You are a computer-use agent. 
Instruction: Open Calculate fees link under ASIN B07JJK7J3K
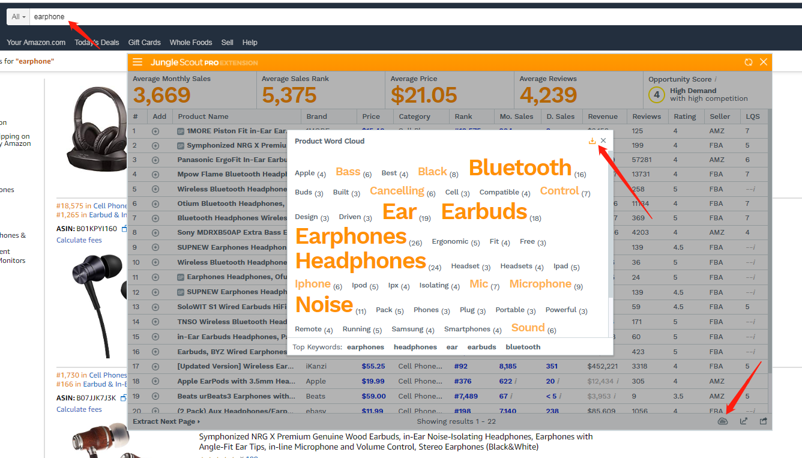[79, 409]
